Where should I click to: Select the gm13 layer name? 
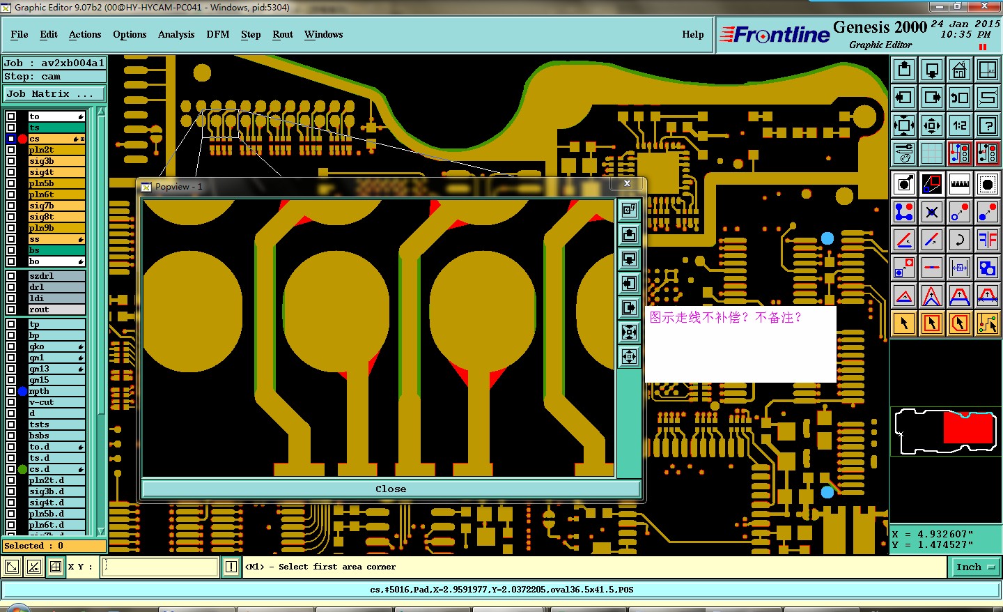click(57, 369)
